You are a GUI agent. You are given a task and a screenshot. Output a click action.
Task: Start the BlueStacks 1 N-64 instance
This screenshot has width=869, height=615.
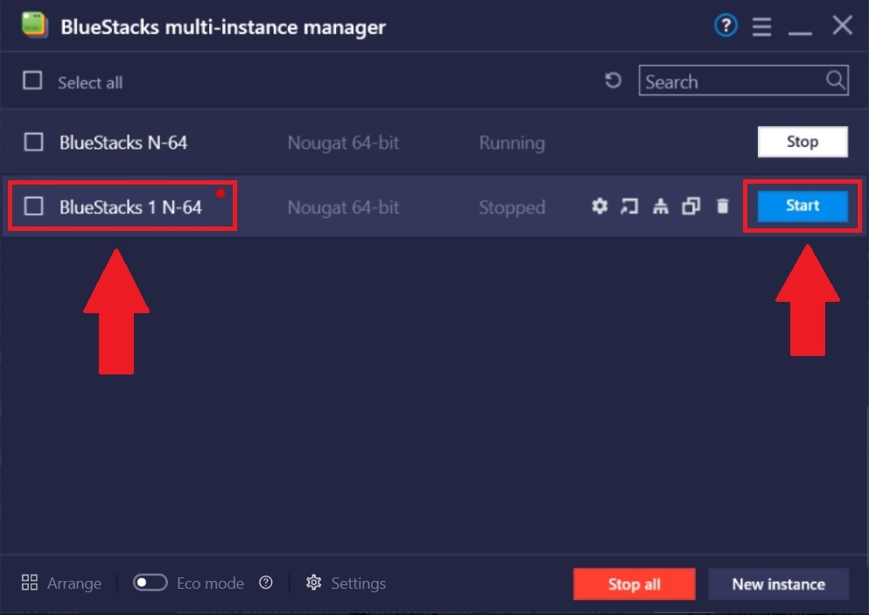(x=802, y=206)
